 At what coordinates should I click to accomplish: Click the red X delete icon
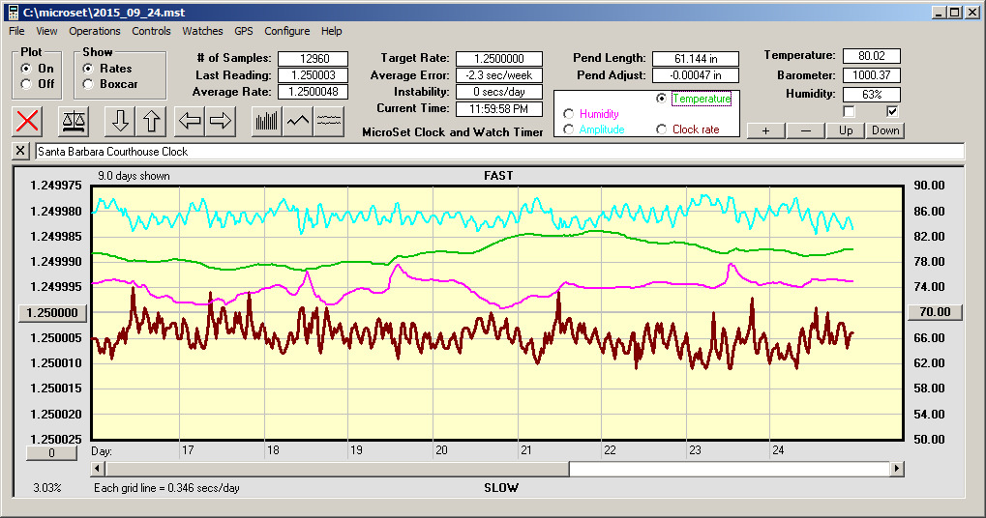point(29,121)
